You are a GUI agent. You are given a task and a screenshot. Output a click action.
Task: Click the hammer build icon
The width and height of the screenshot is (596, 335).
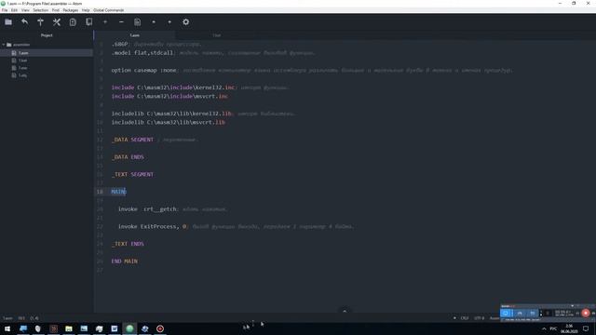pos(40,22)
